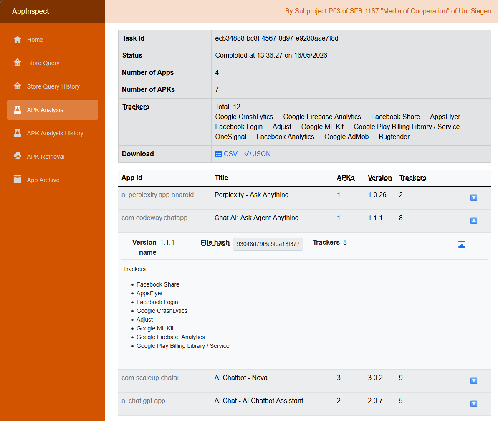The width and height of the screenshot is (498, 421).
Task: Open com.scaleup.chatai app link
Action: click(150, 378)
